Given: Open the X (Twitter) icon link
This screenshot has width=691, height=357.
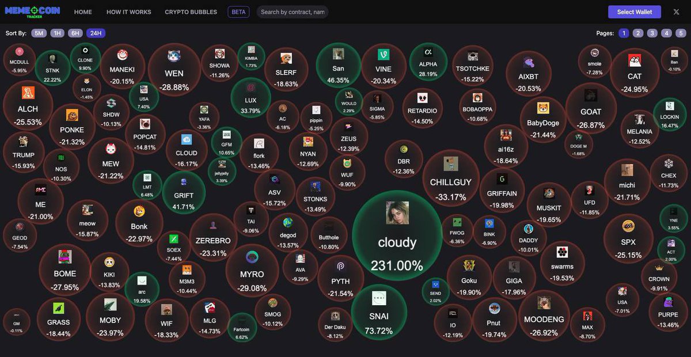Looking at the screenshot, I should pos(676,12).
